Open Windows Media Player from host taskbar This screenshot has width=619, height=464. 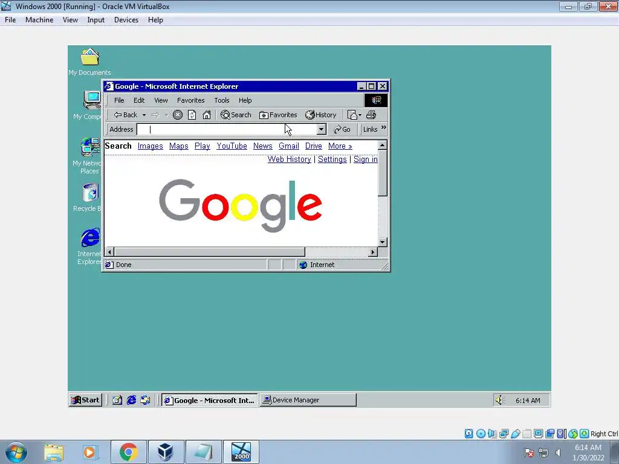coord(90,452)
